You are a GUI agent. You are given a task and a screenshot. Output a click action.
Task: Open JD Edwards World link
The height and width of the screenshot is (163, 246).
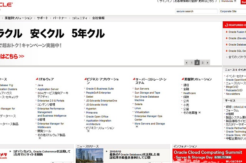coord(96,104)
